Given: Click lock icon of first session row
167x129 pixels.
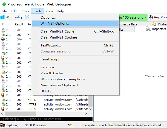Looking at the screenshot, I should pyautogui.click(x=3, y=30).
